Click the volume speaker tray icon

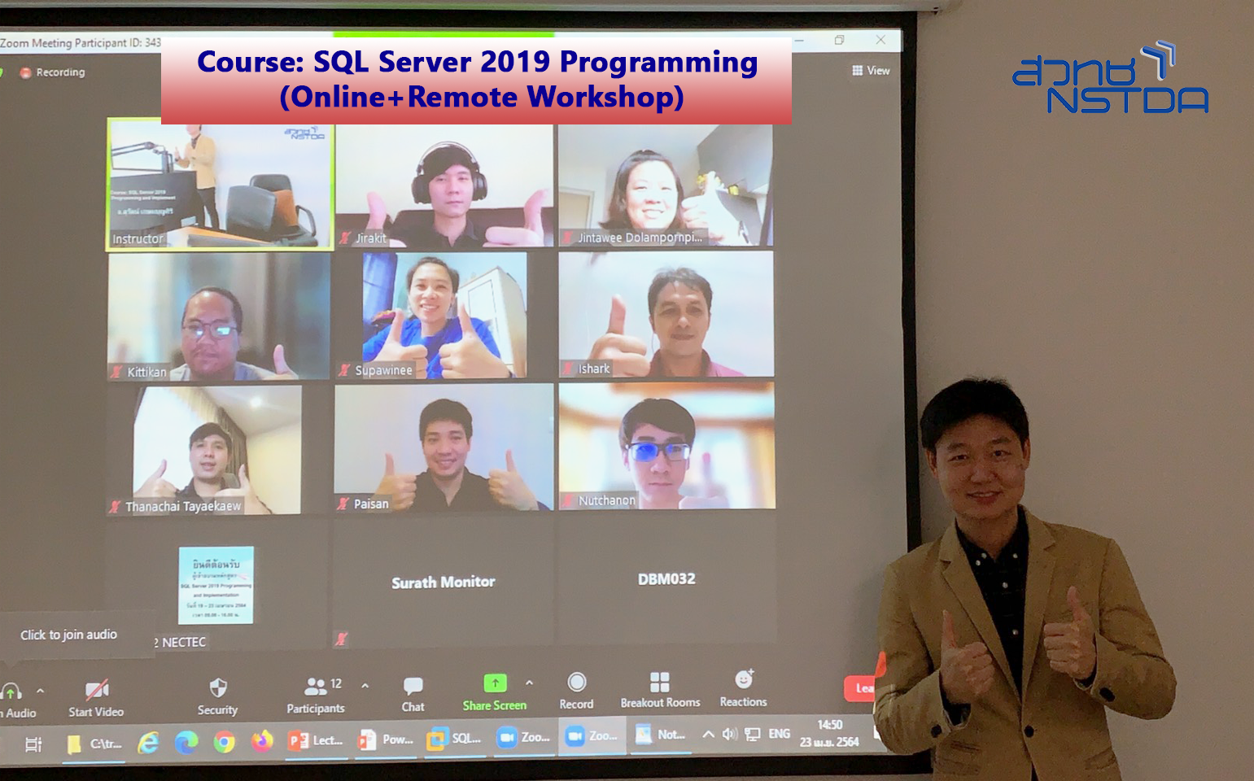click(x=730, y=734)
